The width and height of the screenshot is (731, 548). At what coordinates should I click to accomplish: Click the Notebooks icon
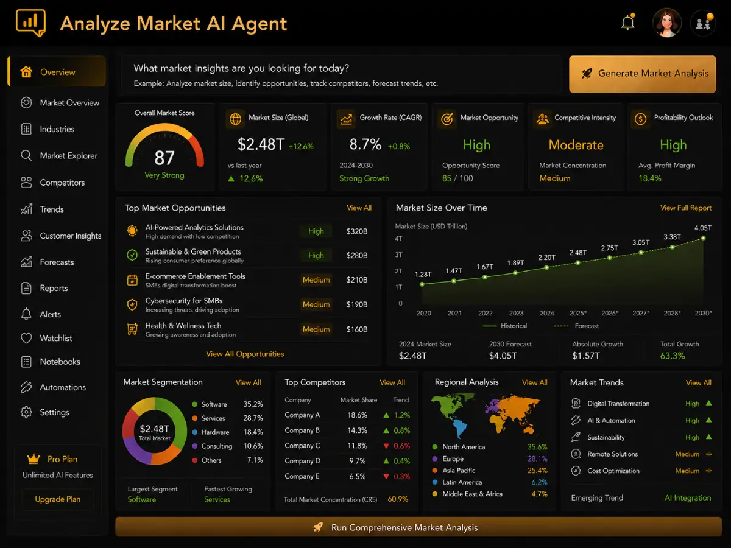(x=26, y=362)
